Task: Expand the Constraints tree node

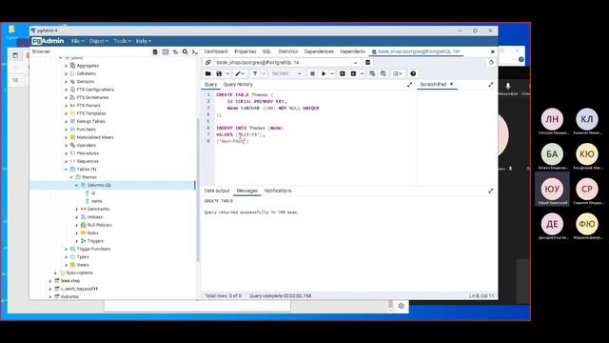Action: (x=76, y=210)
